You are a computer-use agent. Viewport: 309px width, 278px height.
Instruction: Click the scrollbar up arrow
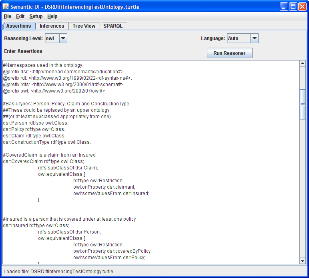point(303,64)
